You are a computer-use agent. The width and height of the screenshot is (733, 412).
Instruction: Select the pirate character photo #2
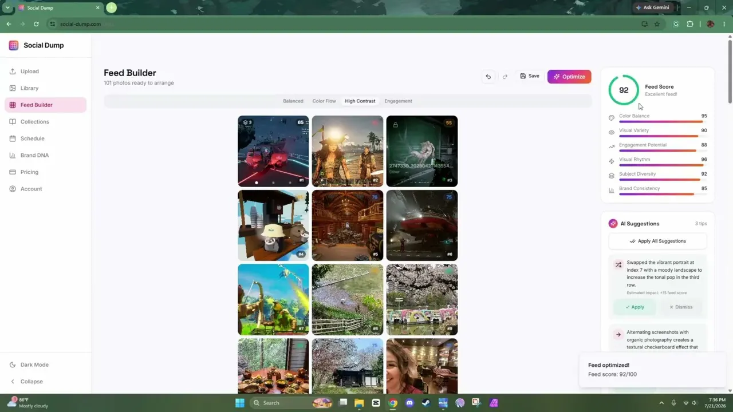(x=348, y=151)
